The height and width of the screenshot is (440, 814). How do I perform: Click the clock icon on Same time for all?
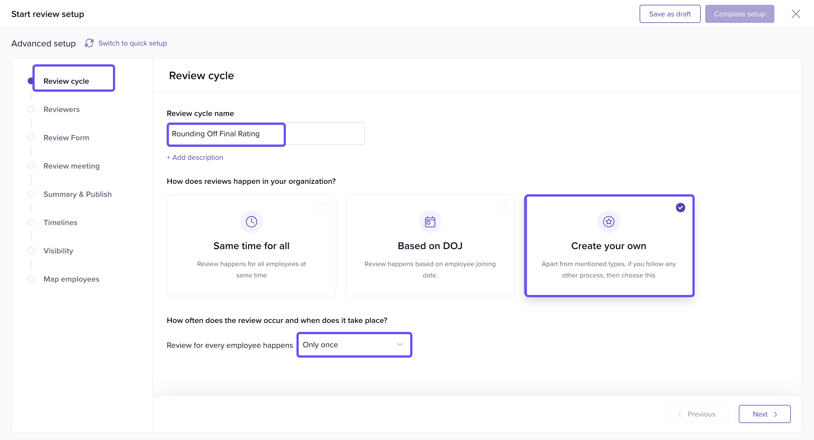pyautogui.click(x=251, y=222)
